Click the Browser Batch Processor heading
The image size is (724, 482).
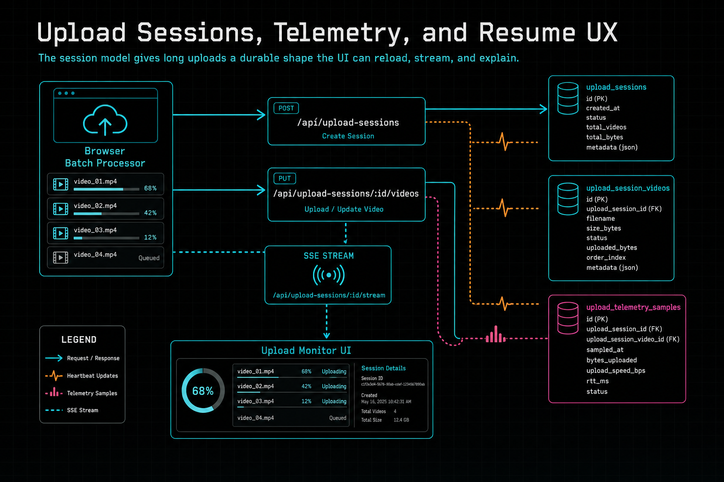click(105, 157)
